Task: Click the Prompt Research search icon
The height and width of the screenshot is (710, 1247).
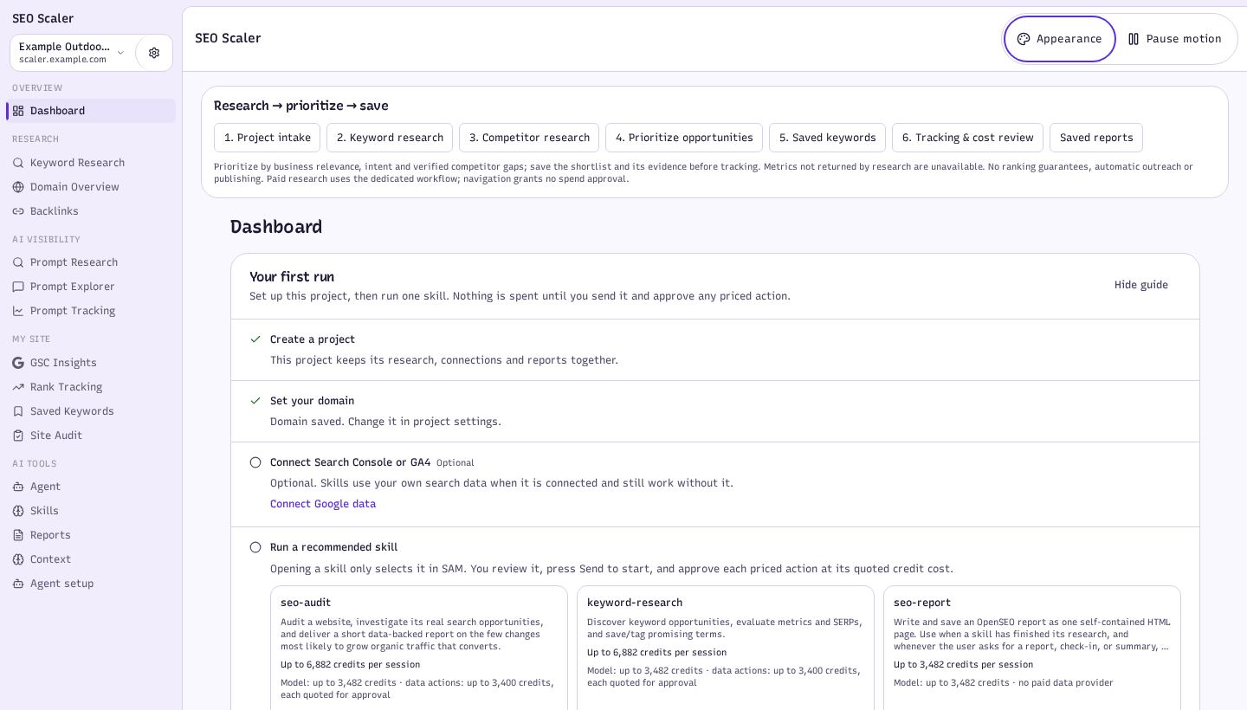Action: (x=18, y=262)
